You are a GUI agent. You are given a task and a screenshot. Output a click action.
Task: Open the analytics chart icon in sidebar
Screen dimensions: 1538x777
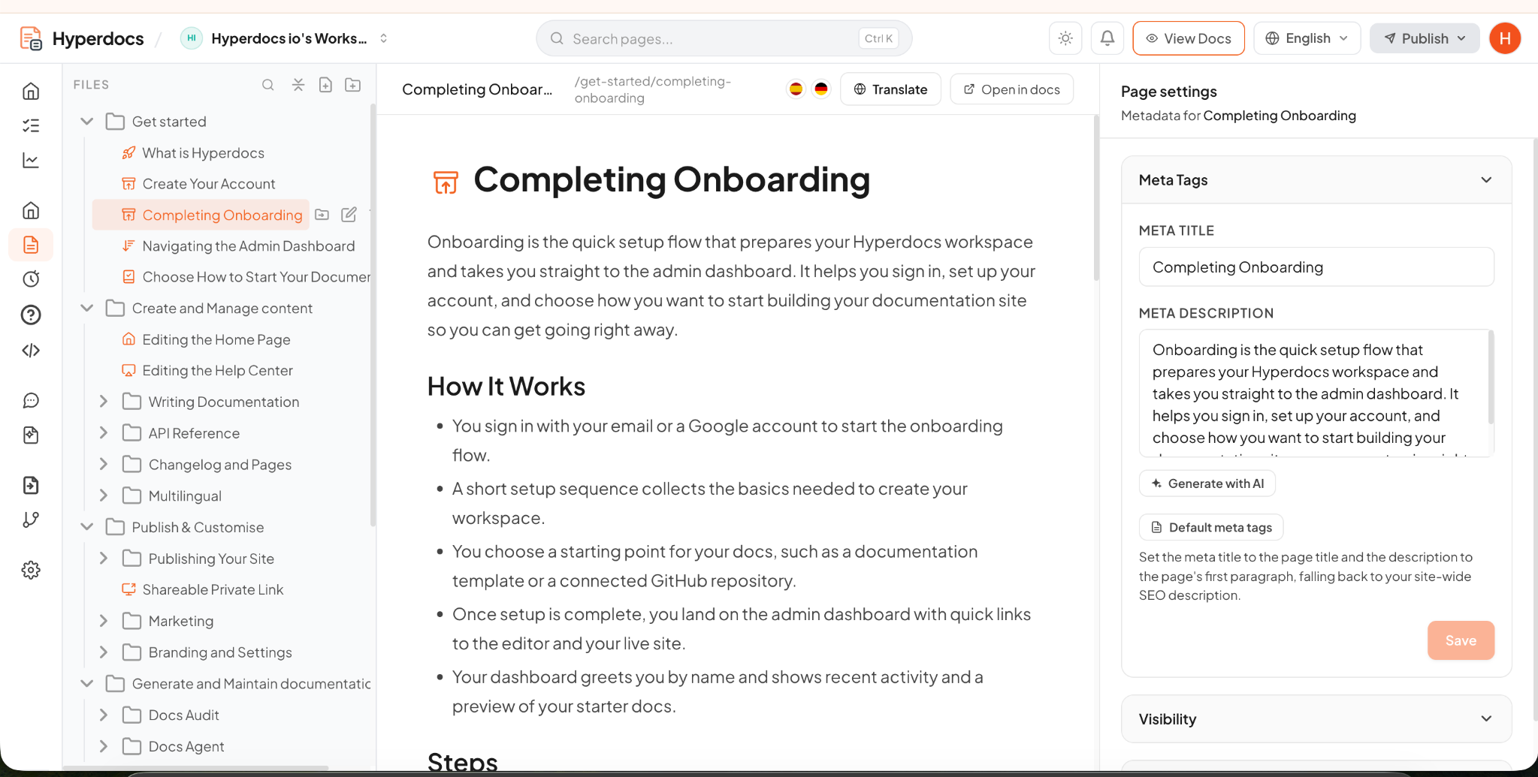click(x=31, y=160)
